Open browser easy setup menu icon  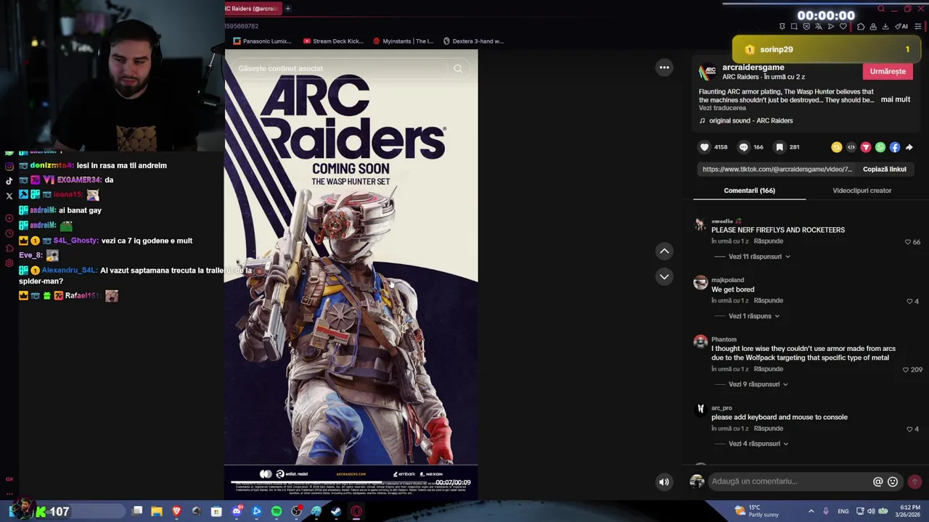point(918,27)
